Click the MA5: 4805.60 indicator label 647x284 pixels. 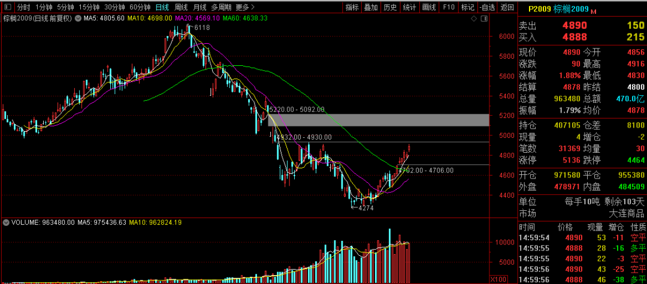tap(104, 18)
